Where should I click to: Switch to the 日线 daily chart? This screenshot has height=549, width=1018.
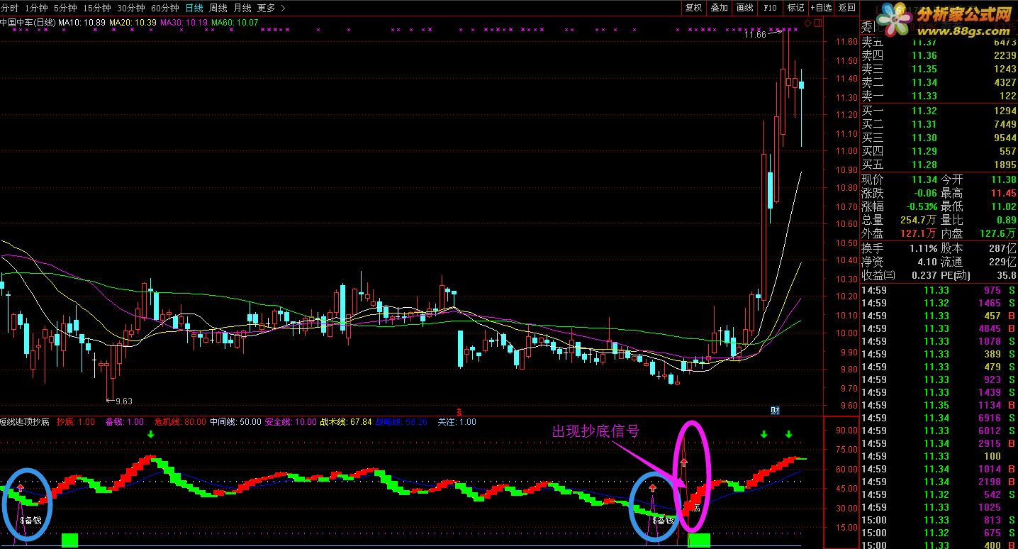[194, 8]
